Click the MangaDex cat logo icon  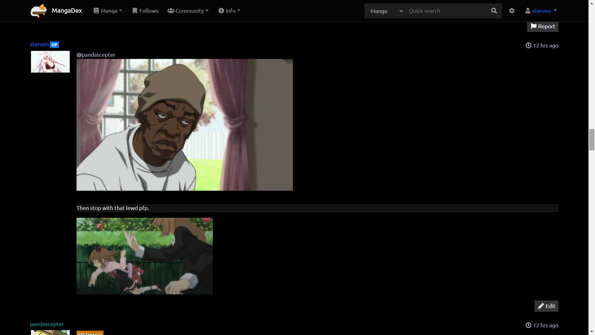[x=38, y=11]
